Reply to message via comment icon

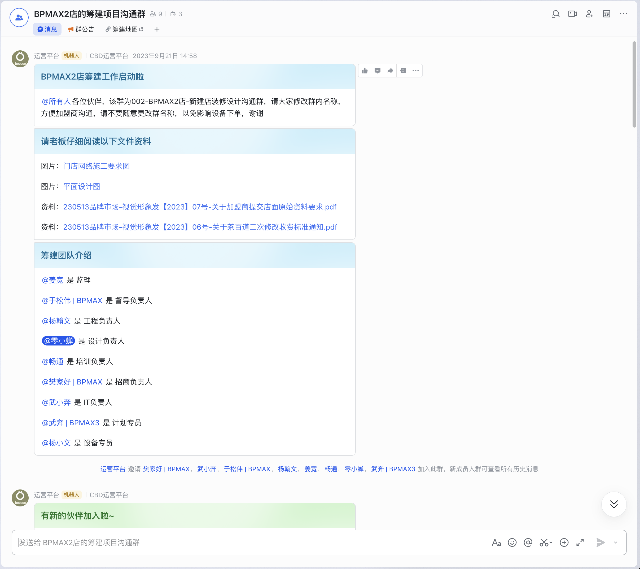coord(377,71)
